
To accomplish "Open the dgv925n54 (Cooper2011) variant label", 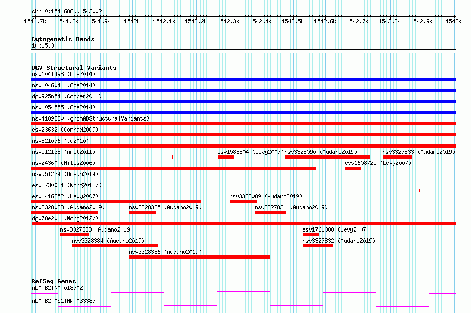I will tap(67, 96).
